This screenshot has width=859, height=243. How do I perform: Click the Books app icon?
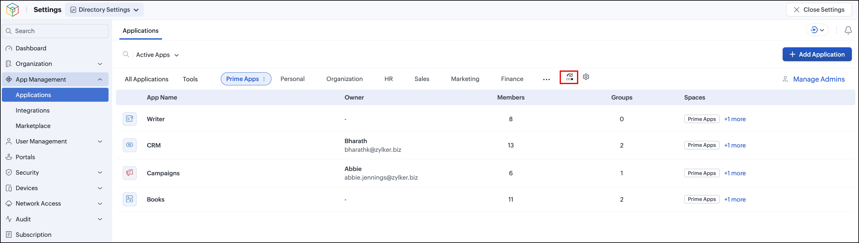pyautogui.click(x=130, y=199)
